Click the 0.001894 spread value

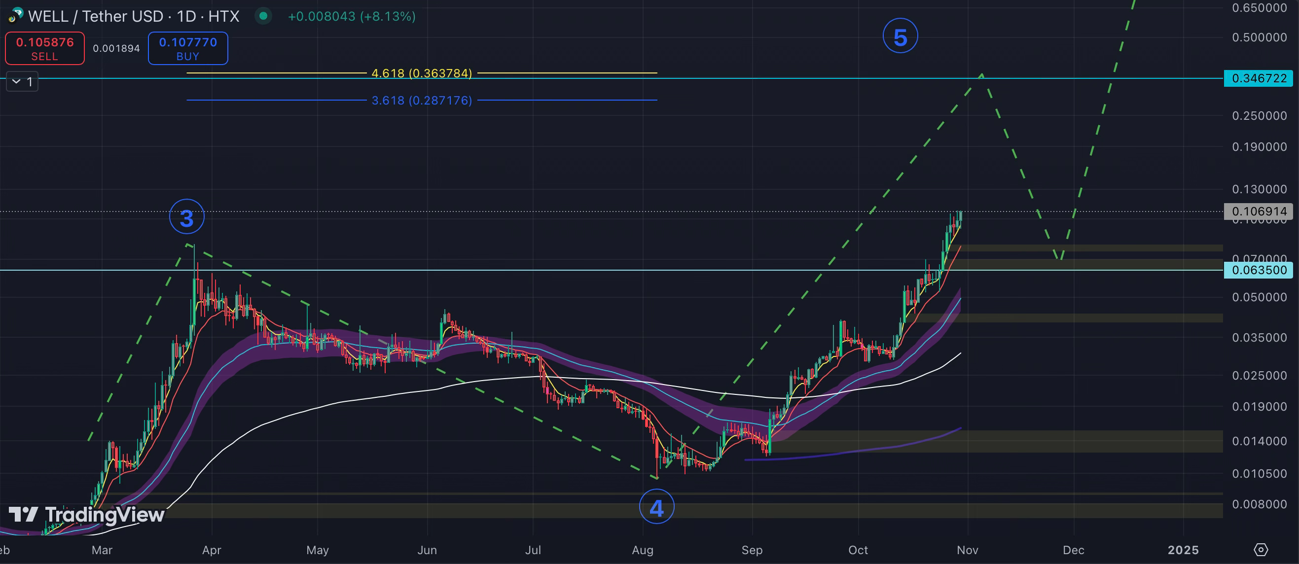point(116,48)
